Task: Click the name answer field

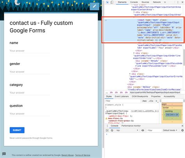Action: [x=30, y=51]
